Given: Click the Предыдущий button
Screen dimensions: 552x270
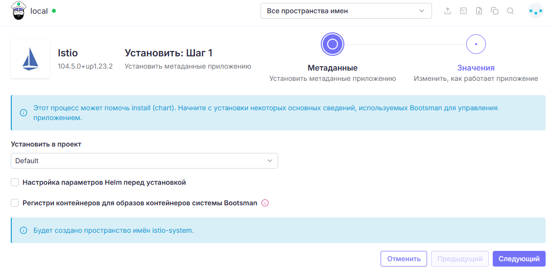Looking at the screenshot, I should [460, 259].
